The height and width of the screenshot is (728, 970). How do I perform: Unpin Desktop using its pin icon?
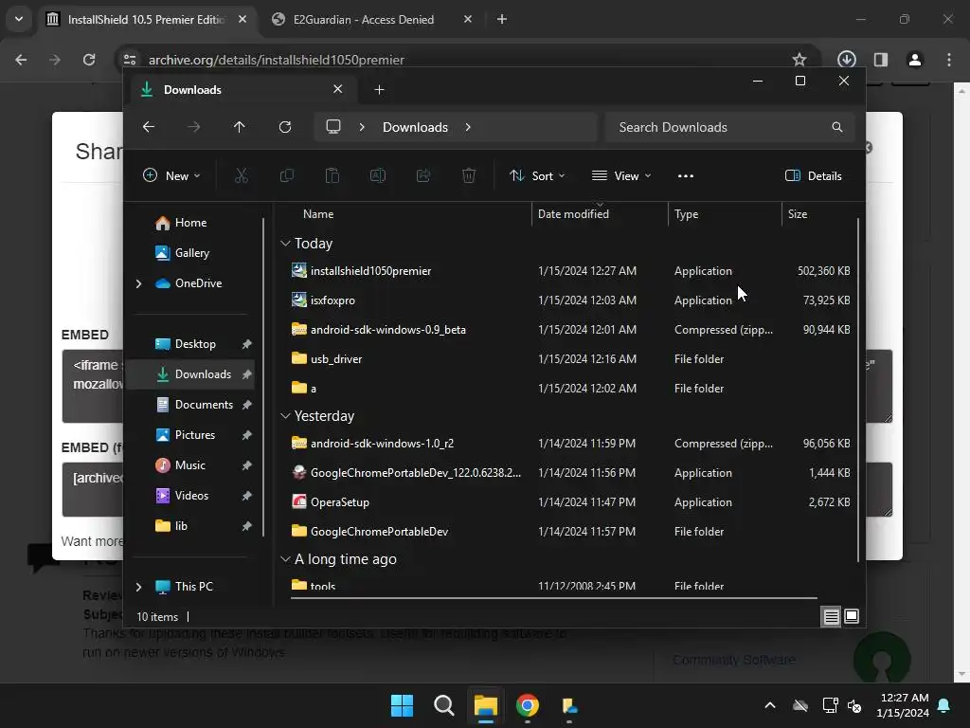[x=247, y=344]
